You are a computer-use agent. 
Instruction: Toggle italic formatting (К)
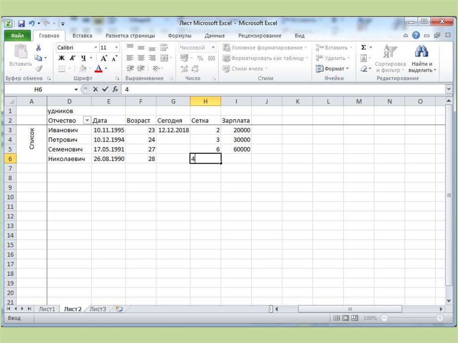[72, 58]
